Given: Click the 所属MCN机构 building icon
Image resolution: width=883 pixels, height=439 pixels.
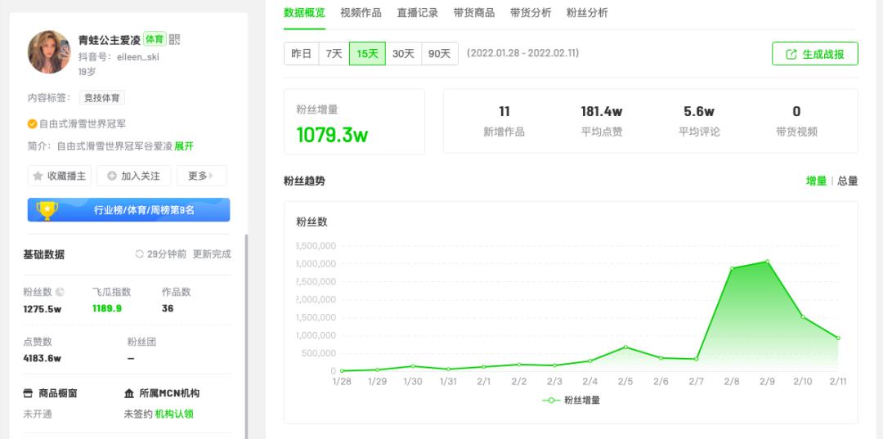Looking at the screenshot, I should tap(129, 393).
